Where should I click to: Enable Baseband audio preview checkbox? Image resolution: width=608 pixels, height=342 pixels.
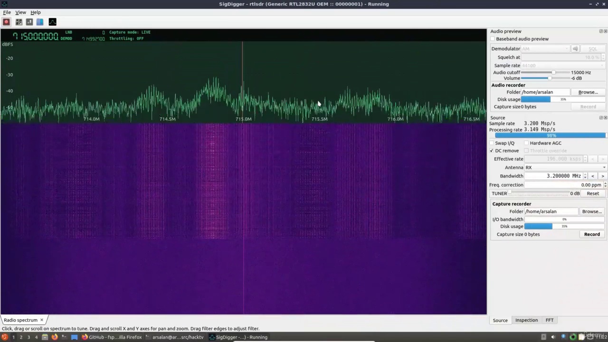point(493,39)
